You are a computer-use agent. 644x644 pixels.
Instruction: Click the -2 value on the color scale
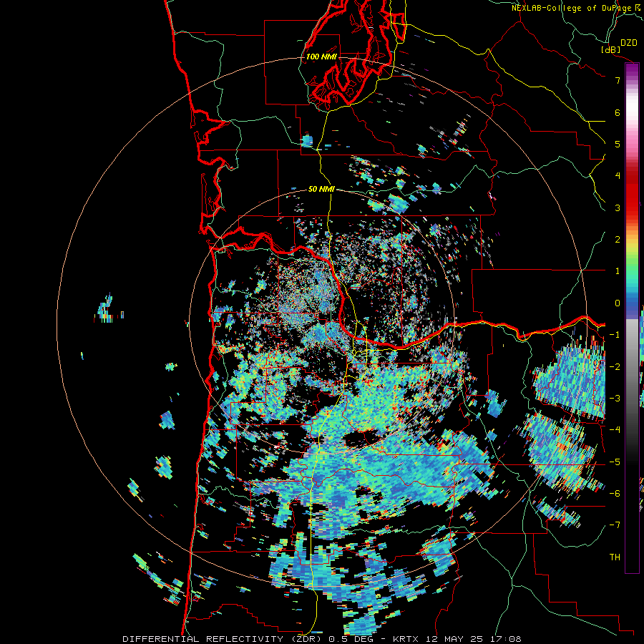point(615,367)
